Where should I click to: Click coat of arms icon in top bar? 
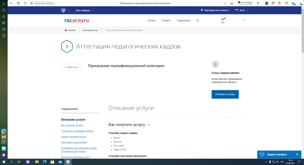(x=63, y=10)
